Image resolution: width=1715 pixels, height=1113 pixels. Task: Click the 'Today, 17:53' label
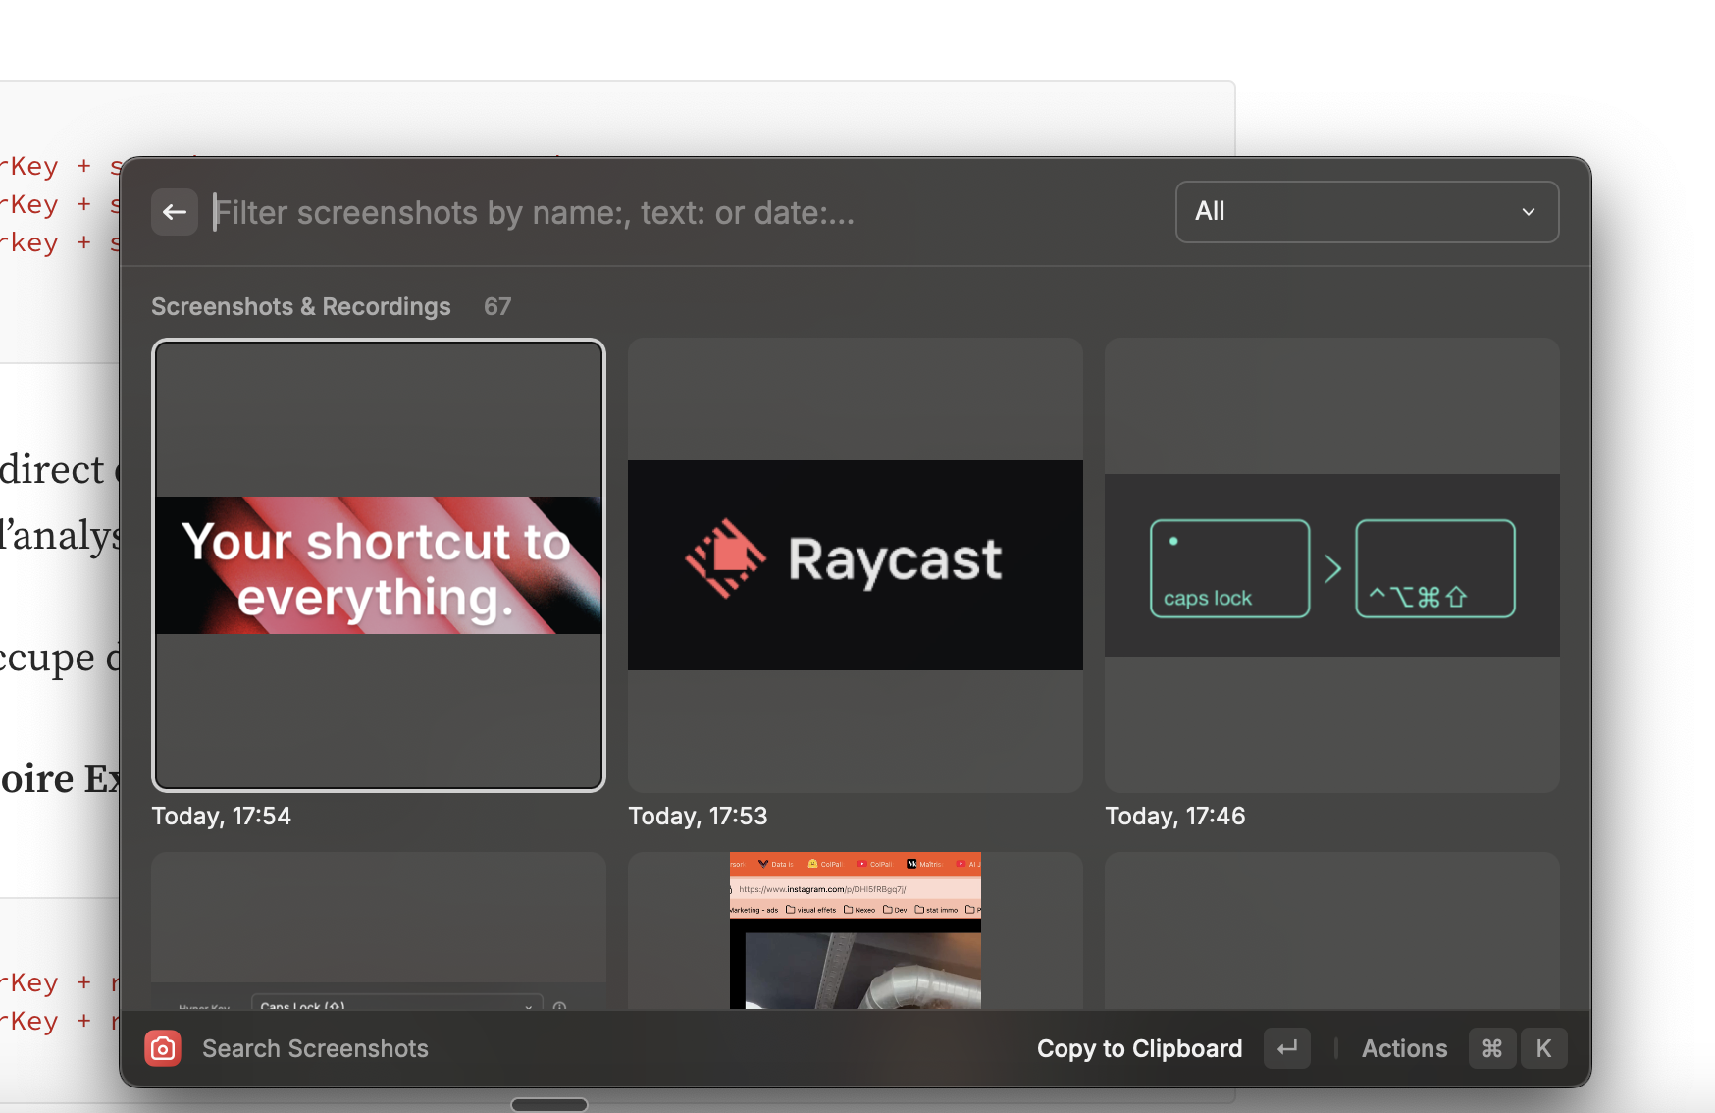click(698, 816)
